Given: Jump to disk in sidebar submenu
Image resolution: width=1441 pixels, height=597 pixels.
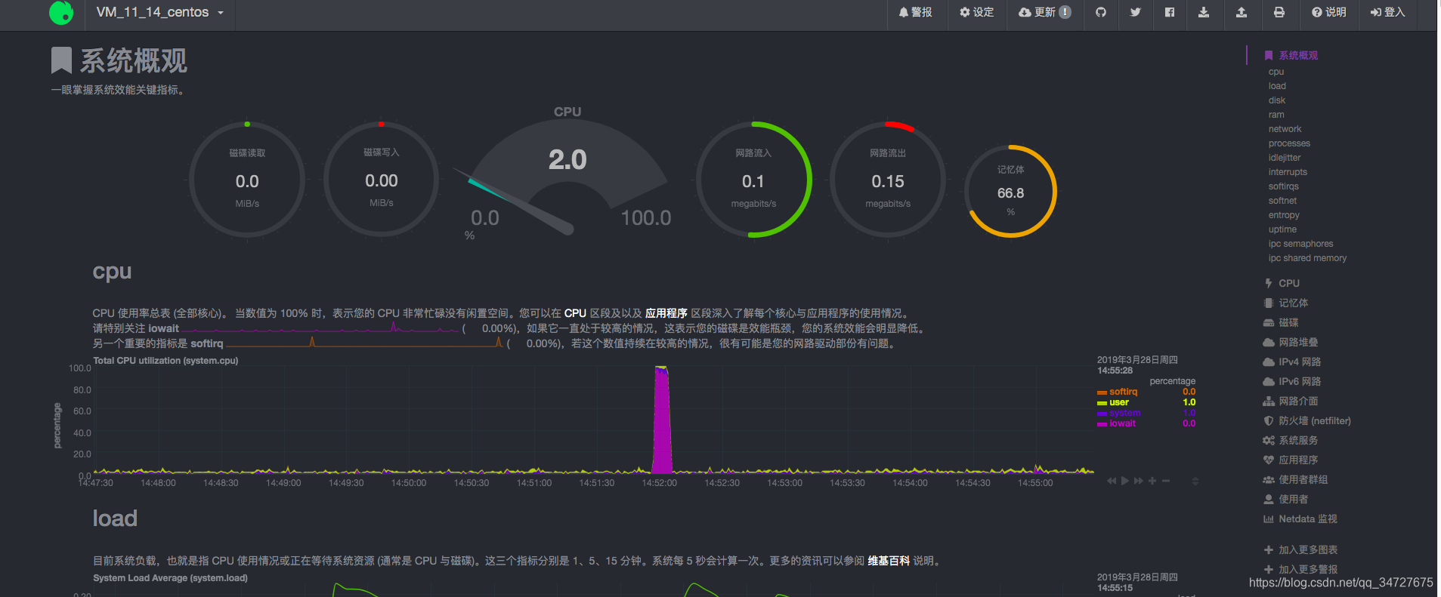Looking at the screenshot, I should point(1277,100).
